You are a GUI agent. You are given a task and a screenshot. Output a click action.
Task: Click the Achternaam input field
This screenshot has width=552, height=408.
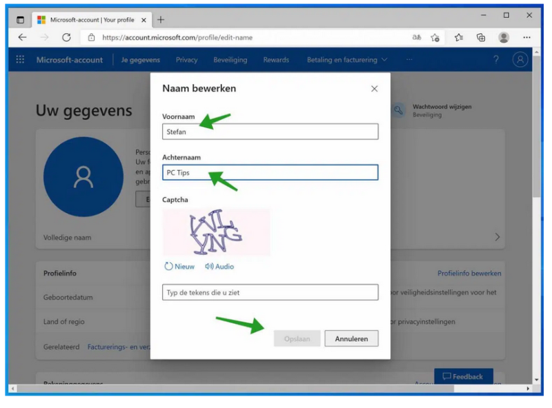270,172
